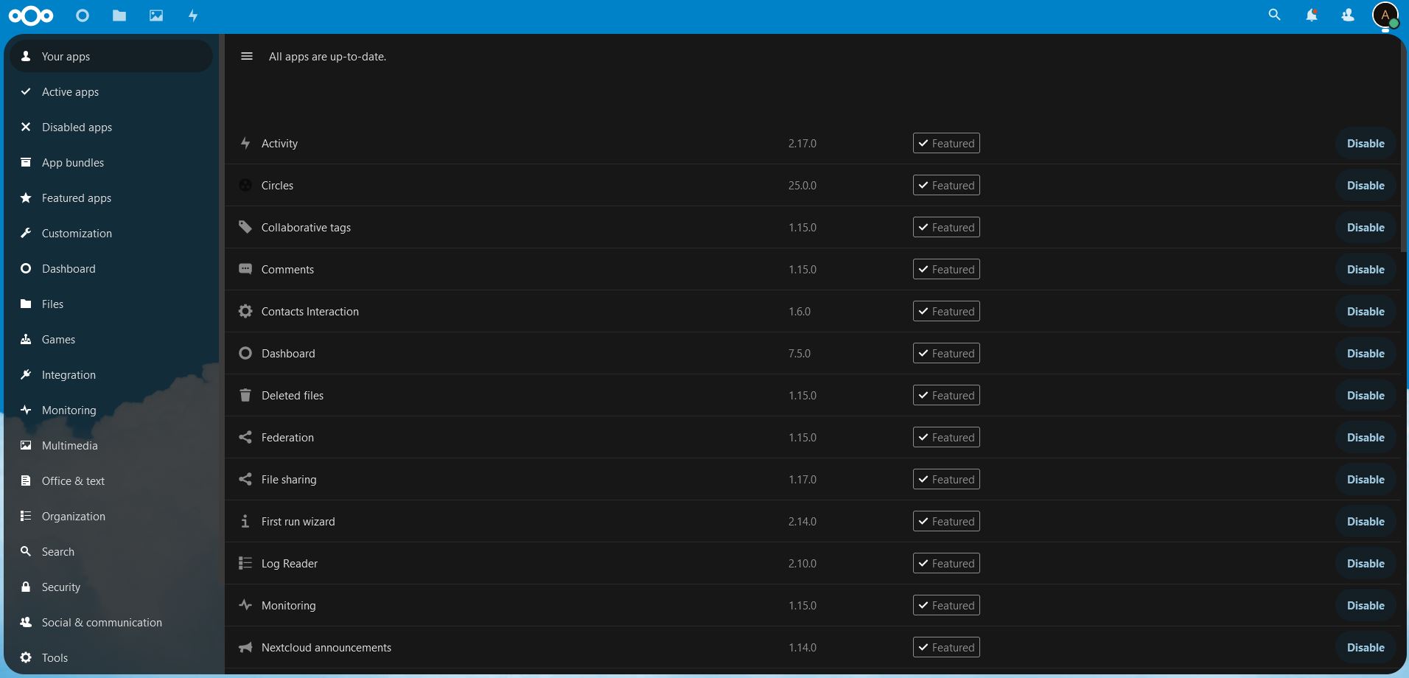Select Disabled apps category

tap(111, 127)
